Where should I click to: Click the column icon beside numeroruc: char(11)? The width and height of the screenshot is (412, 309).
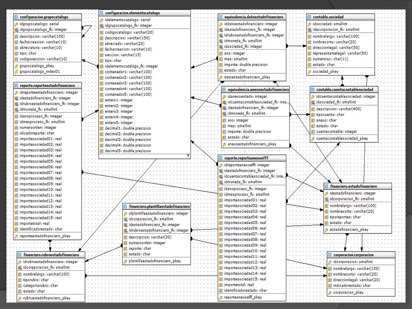pos(309,59)
